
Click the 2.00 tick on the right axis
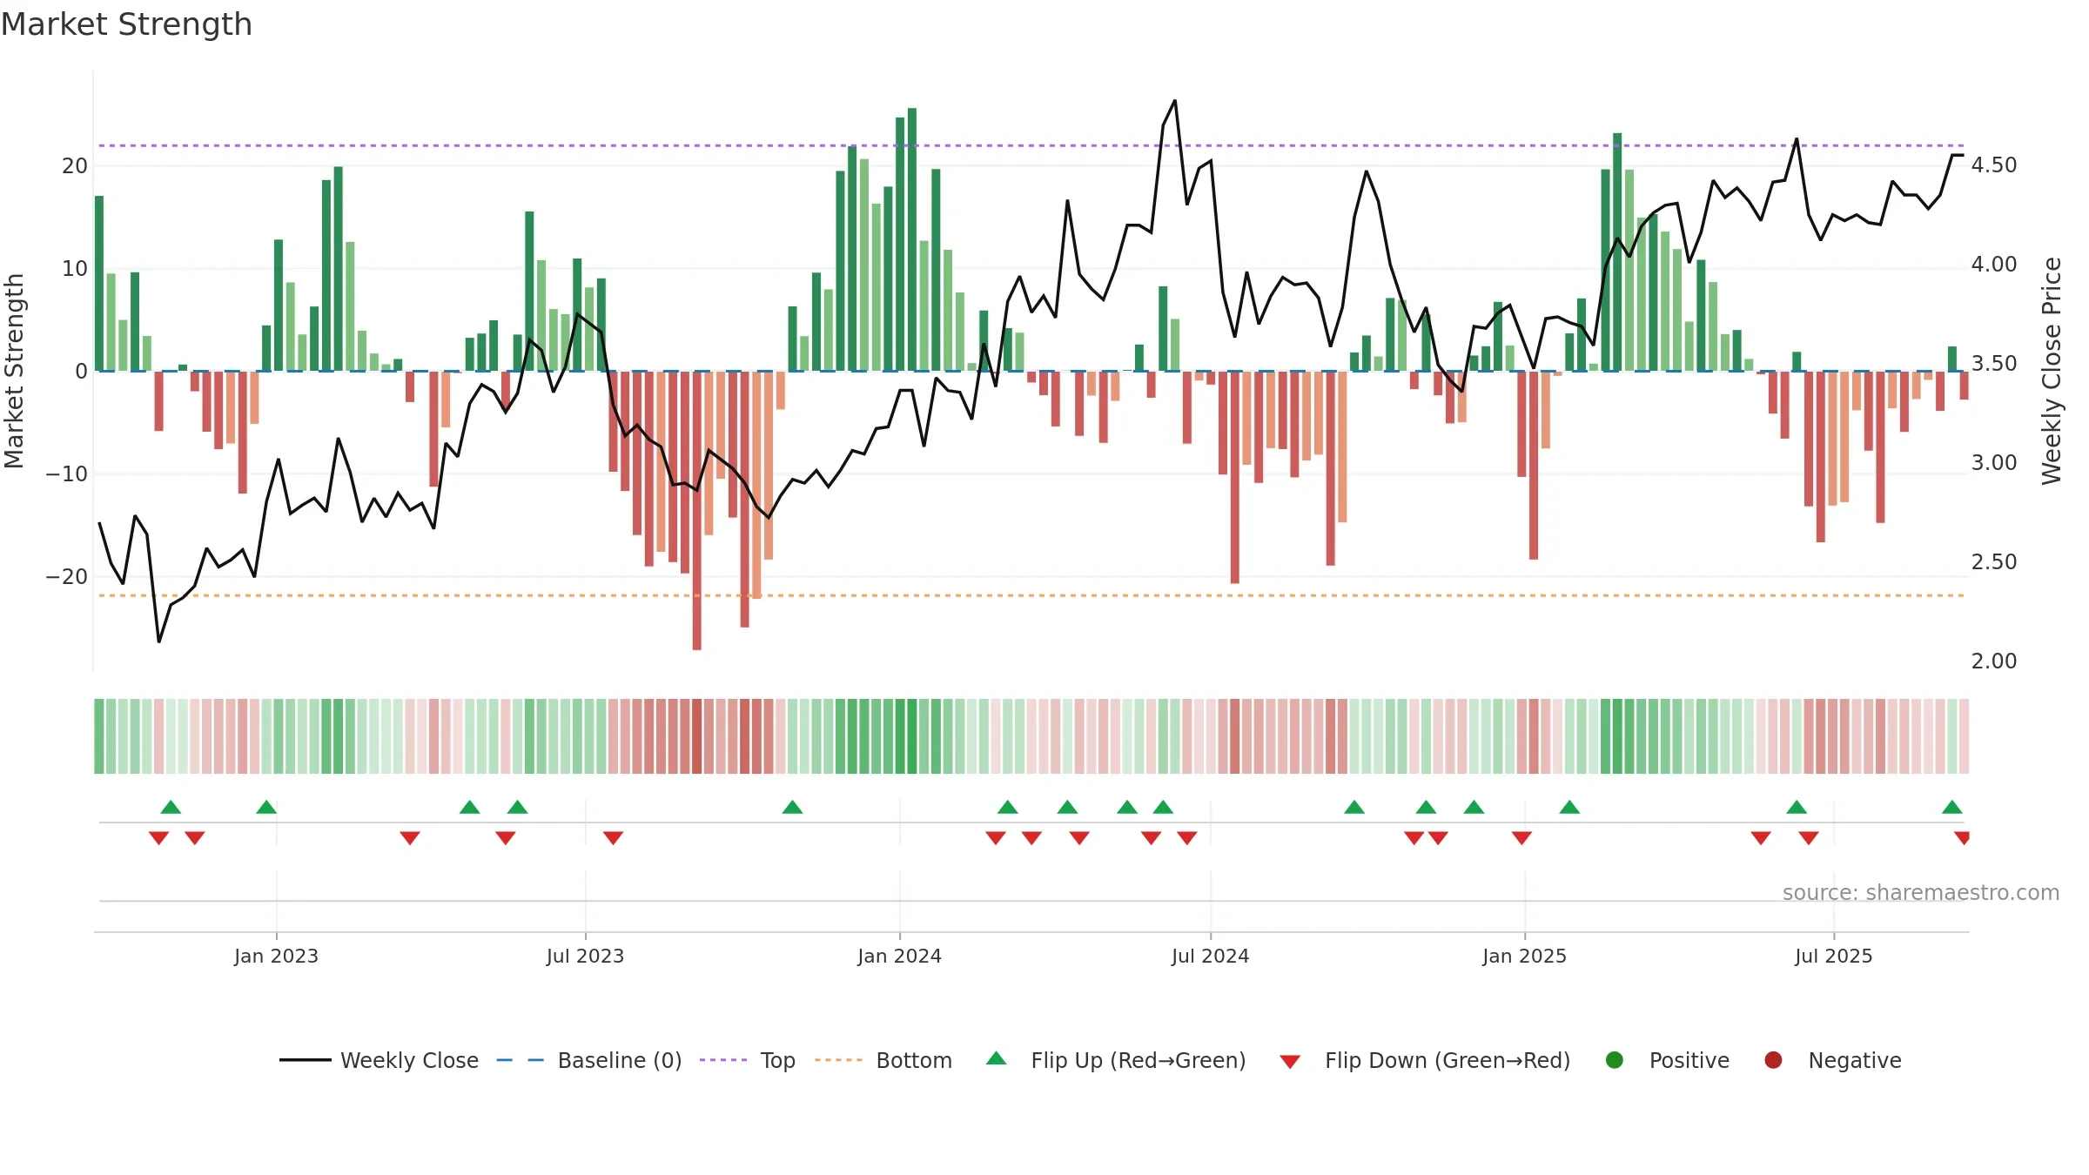tap(1994, 661)
